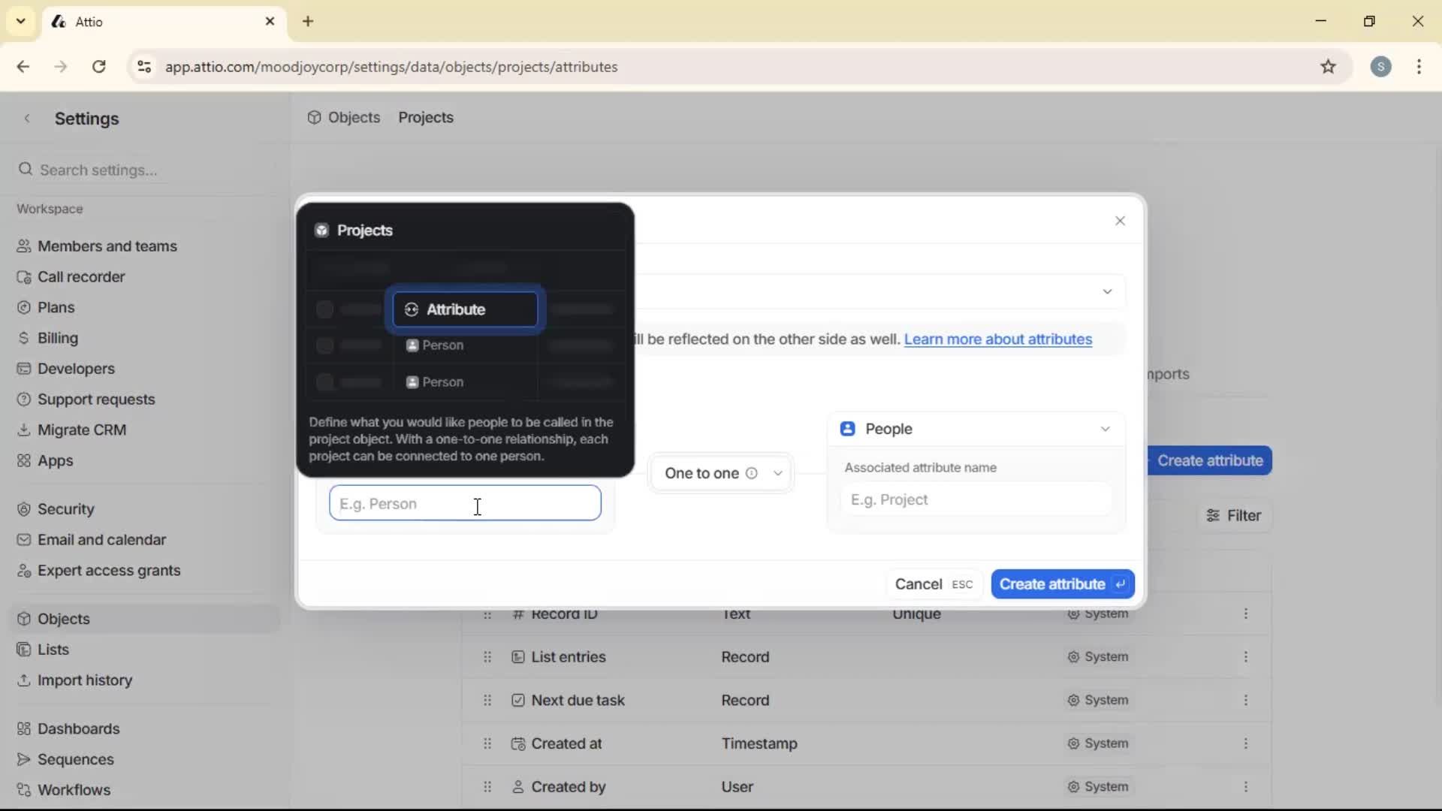
Task: Open the Learn more about attributes link
Action: (998, 339)
